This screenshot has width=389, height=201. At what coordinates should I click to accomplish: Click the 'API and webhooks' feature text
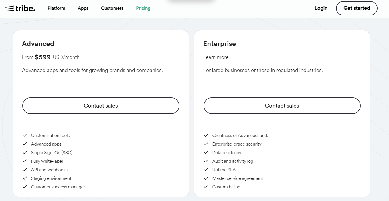[x=49, y=170]
